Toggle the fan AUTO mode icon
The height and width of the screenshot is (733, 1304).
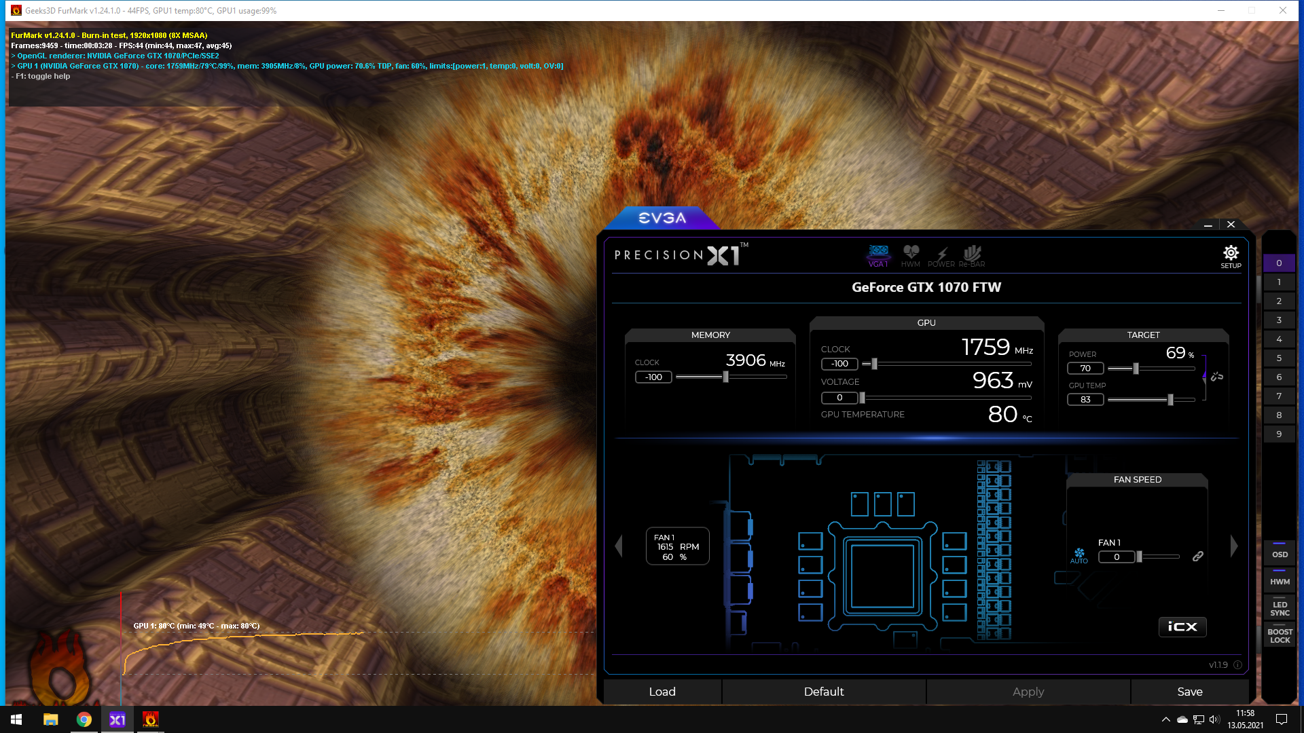(1079, 555)
